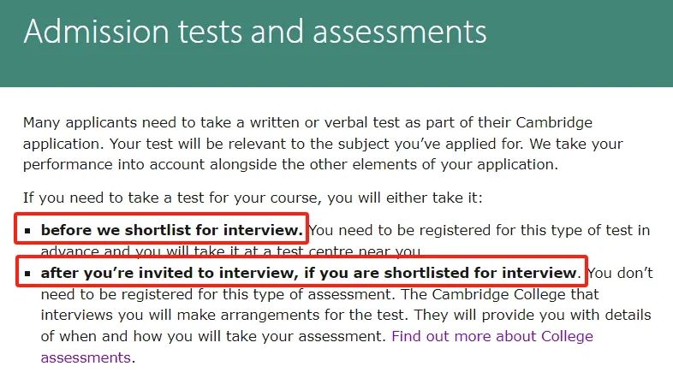
Task: Click the partly hidden line 'advance and you will take it'
Action: point(231,251)
